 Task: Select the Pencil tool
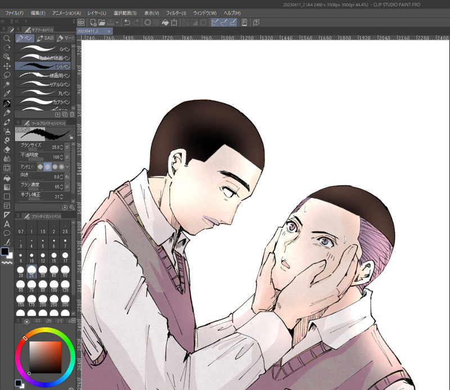(7, 113)
